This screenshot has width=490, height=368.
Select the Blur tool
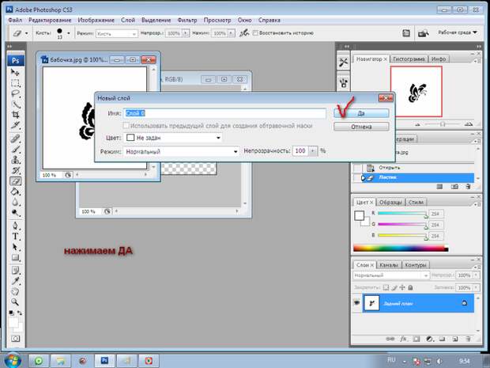point(15,202)
